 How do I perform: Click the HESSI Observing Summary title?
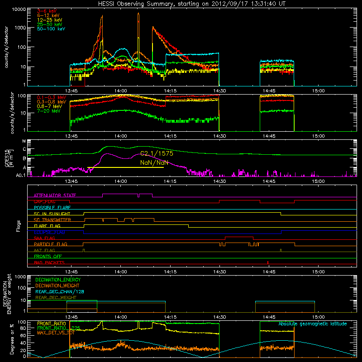tap(192, 4)
